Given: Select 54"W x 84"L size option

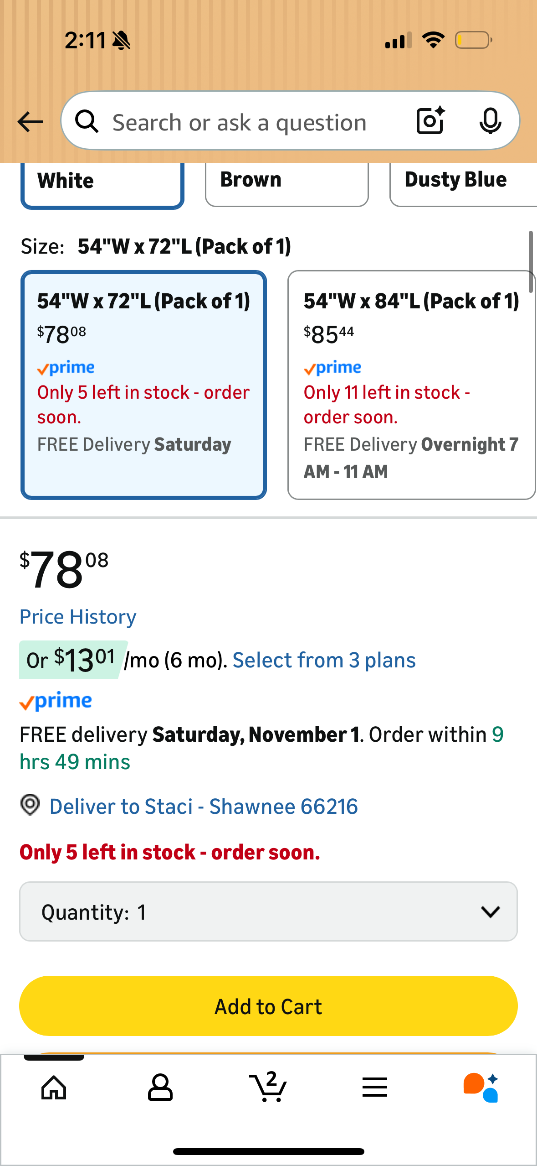Looking at the screenshot, I should (411, 385).
